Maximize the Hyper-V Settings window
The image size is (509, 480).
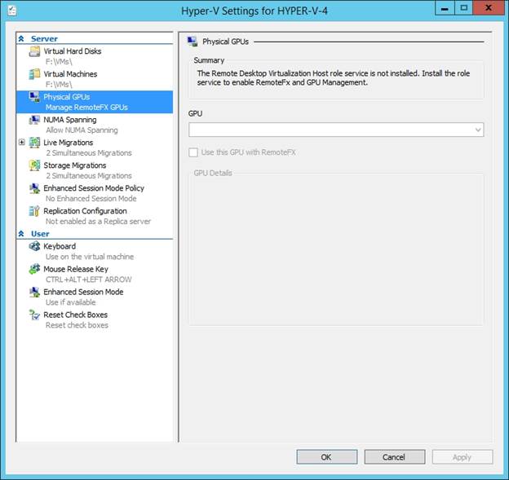(464, 8)
